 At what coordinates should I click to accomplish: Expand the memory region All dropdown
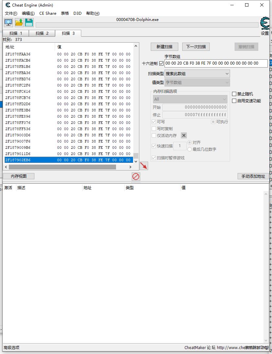pos(190,99)
